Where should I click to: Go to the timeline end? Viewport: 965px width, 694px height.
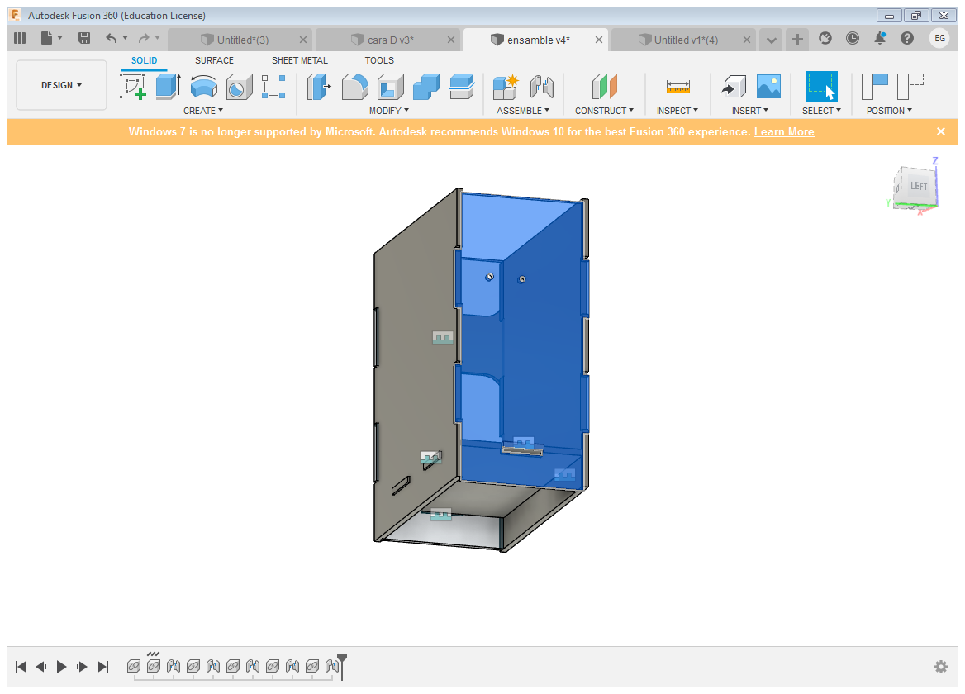click(x=103, y=666)
